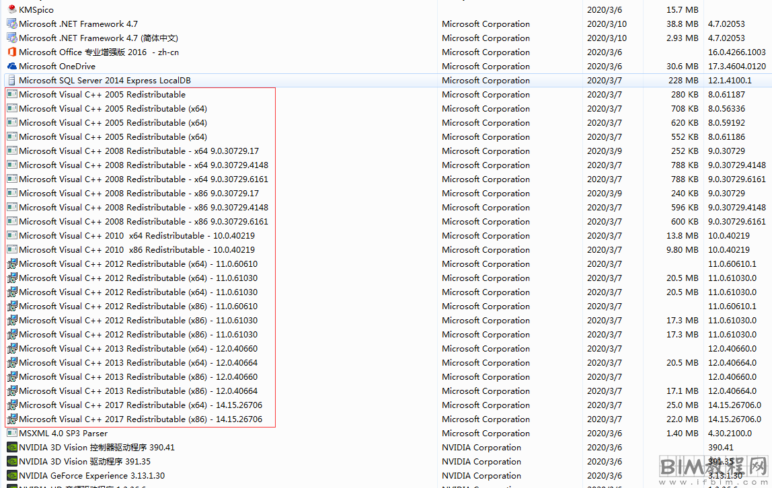Click the Visual C++ 2017 (x64) installer icon
Image resolution: width=772 pixels, height=488 pixels.
[x=12, y=405]
